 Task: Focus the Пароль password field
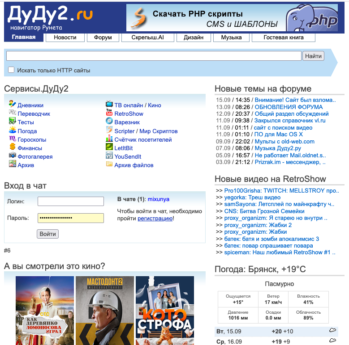click(71, 218)
